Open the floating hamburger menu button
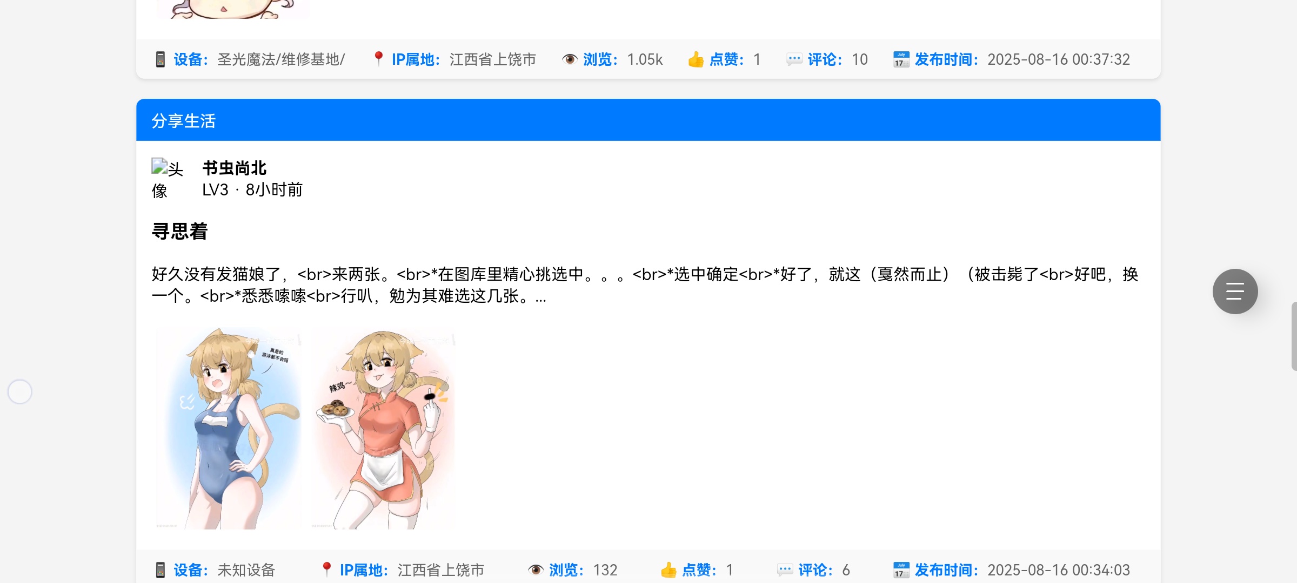Screen dimensions: 1297x583 (1235, 291)
